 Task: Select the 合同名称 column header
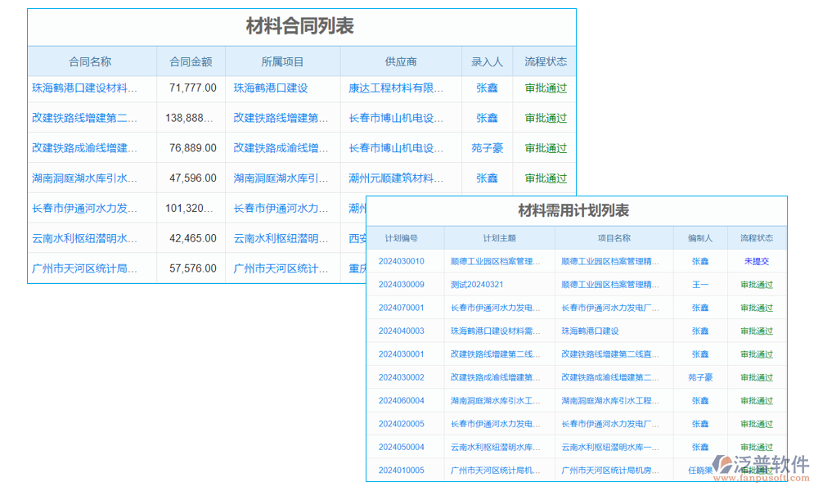(x=92, y=61)
